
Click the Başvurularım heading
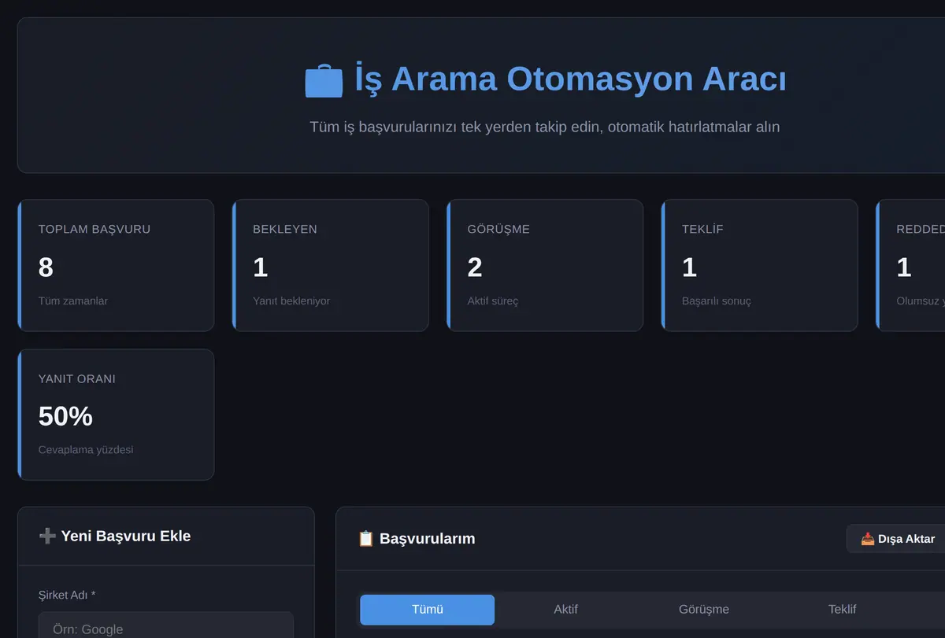428,539
